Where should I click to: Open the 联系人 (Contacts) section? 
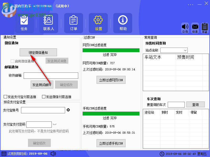[x=49, y=23]
